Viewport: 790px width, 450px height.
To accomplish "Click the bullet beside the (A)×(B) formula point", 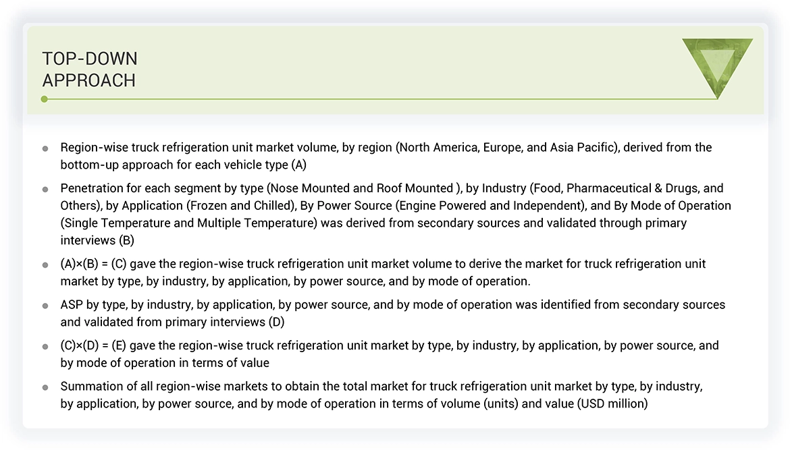I will 45,264.
